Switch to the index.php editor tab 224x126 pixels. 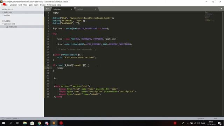pos(62,9)
